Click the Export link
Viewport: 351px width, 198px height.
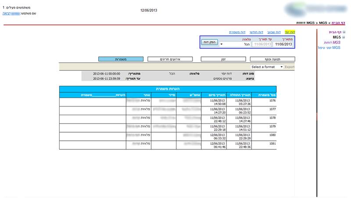[x=290, y=67]
